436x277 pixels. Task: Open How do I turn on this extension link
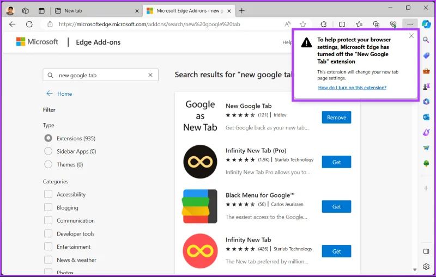352,88
